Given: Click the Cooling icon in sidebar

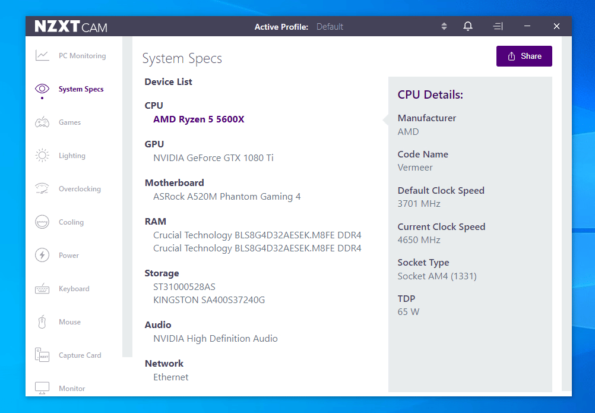Looking at the screenshot, I should 42,222.
